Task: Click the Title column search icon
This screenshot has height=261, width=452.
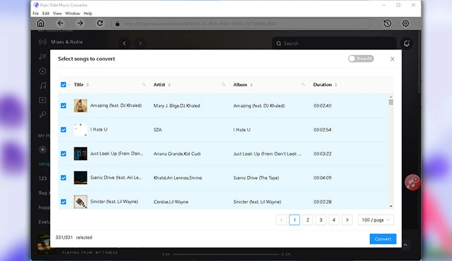Action: point(144,85)
